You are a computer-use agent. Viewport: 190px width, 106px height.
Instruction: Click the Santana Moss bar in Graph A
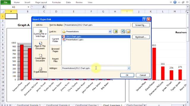pos(22,62)
